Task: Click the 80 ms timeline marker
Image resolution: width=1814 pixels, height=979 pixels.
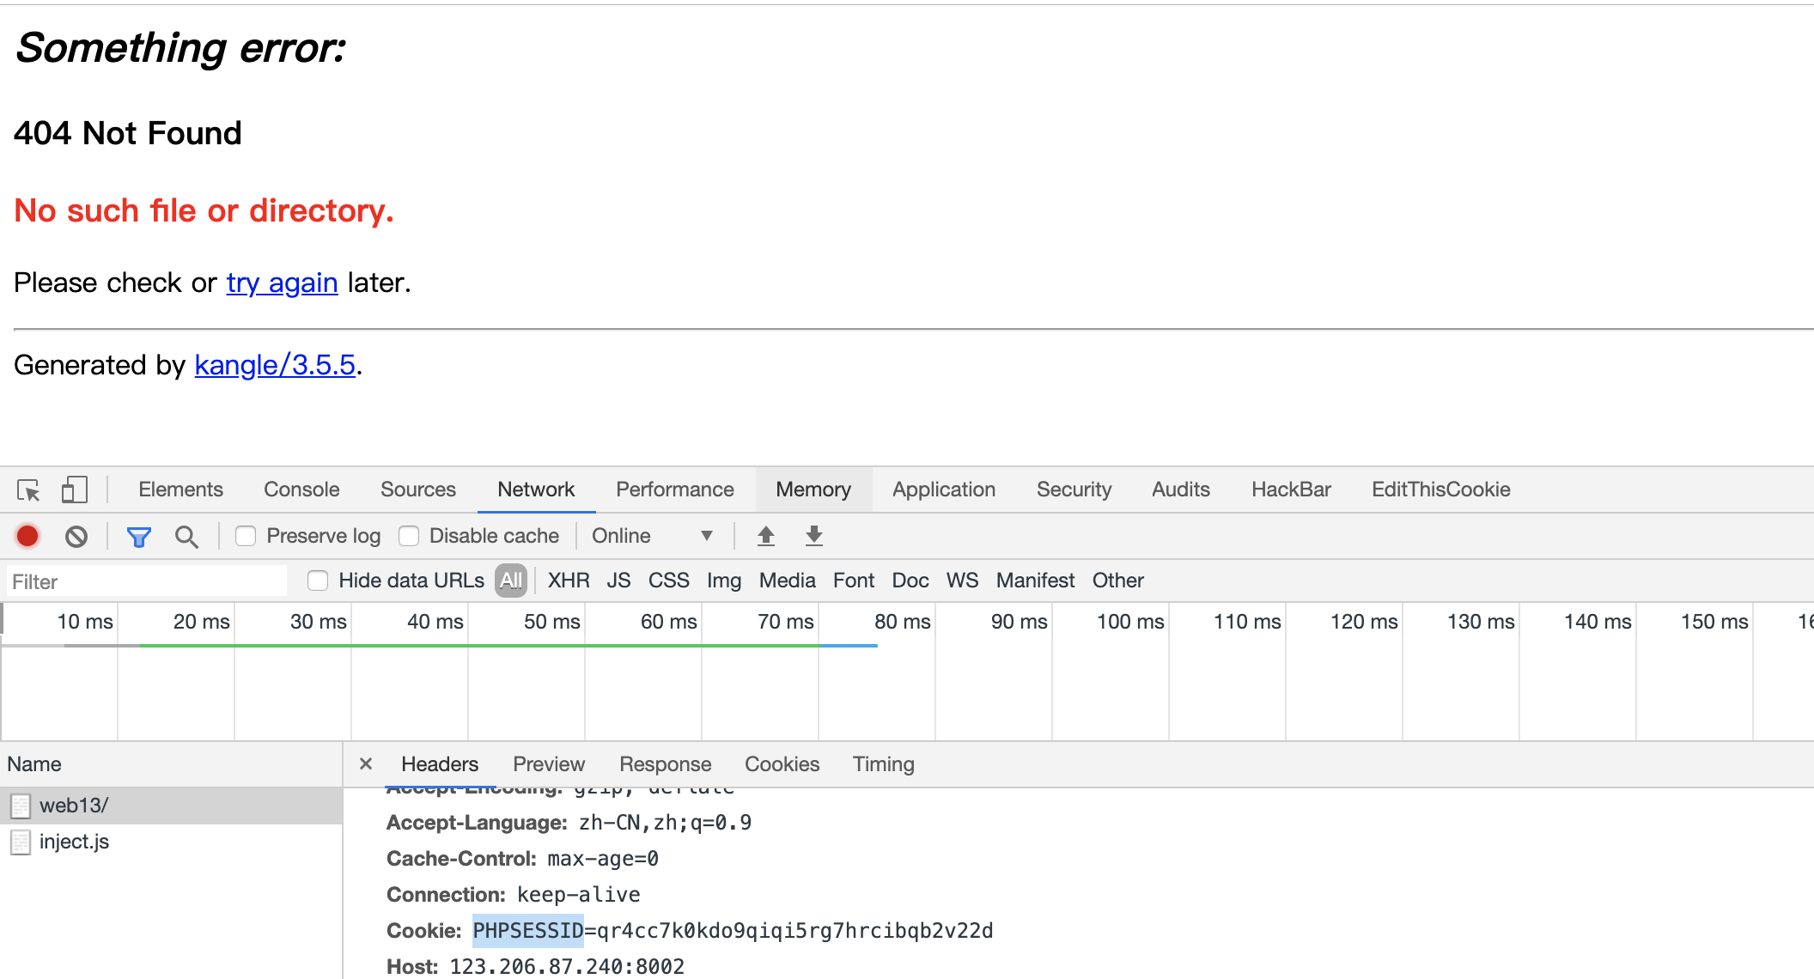Action: click(902, 622)
